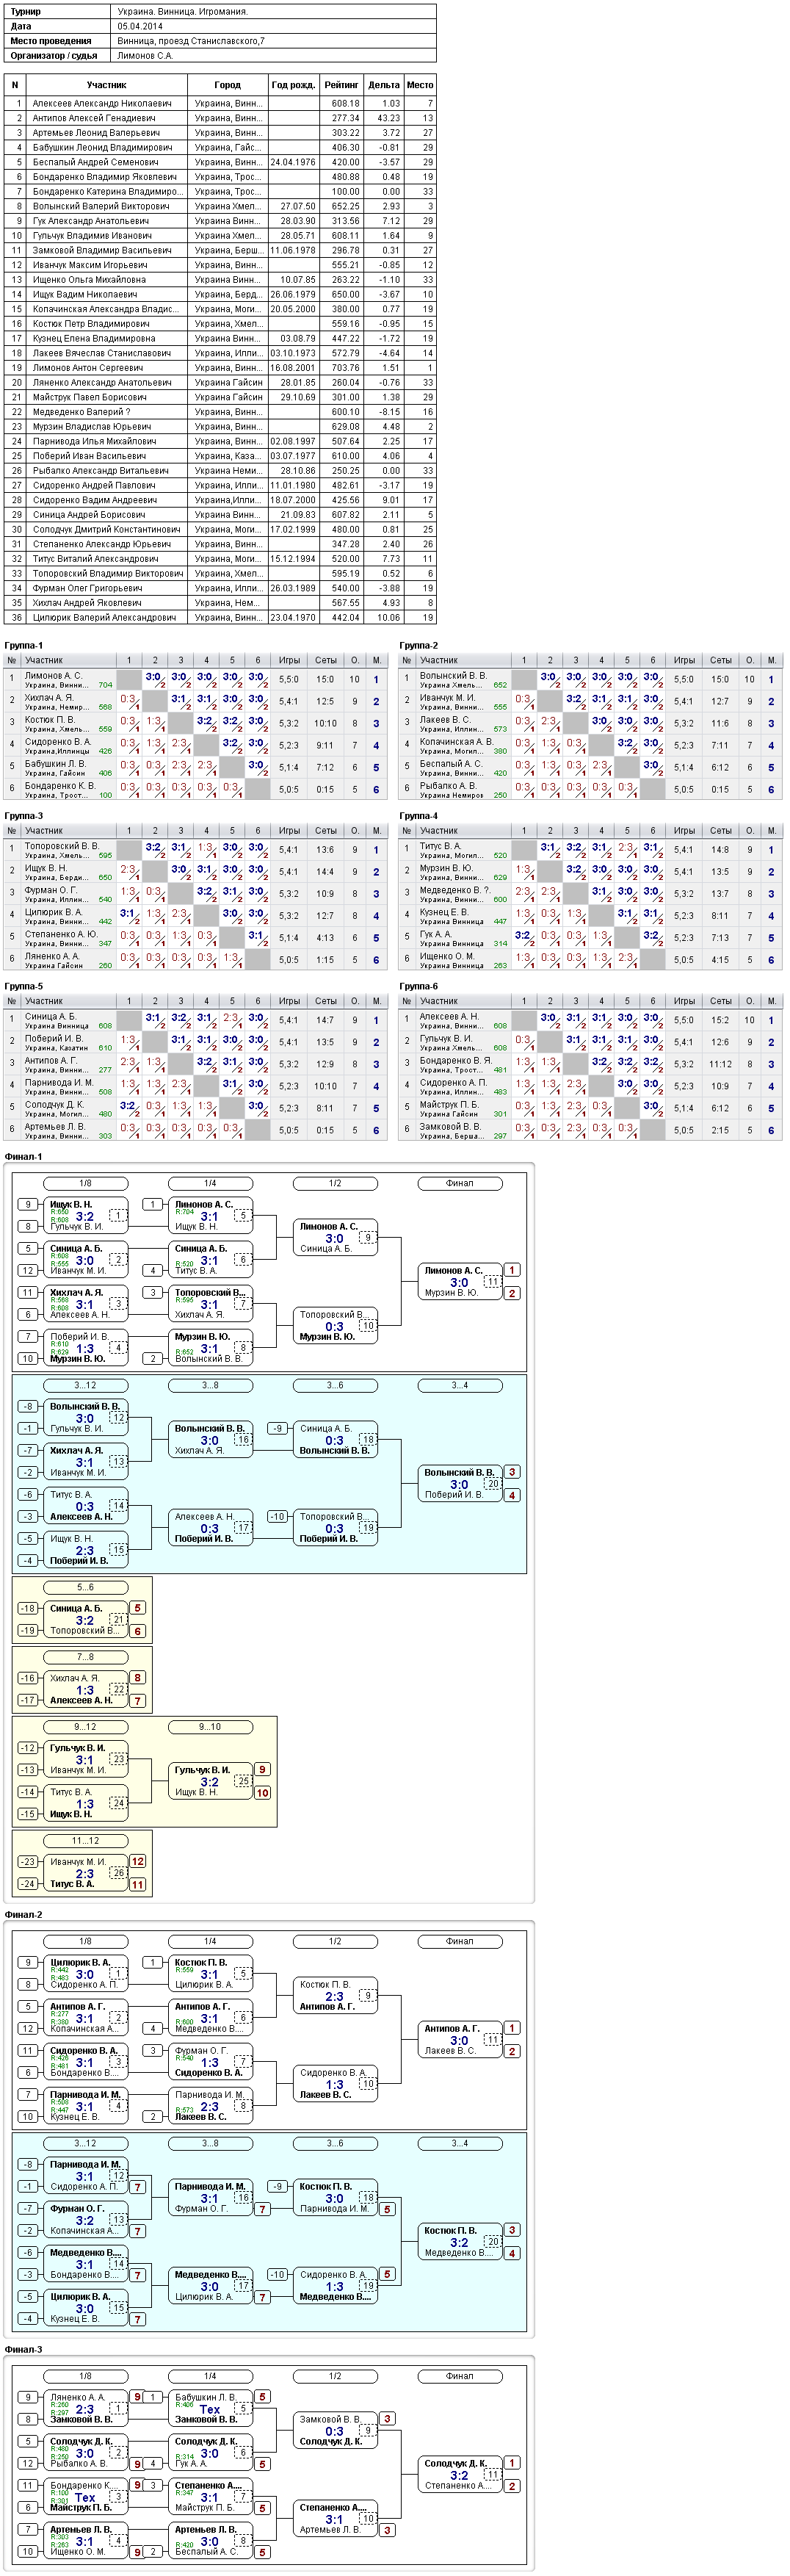Open the Финал-2 section heading
The height and width of the screenshot is (2576, 790).
pyautogui.click(x=23, y=1914)
